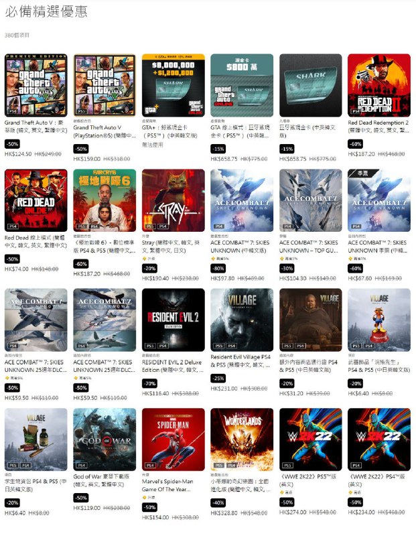Click the God of War cover image
Viewport: 416px width, 536px height.
pos(105,440)
